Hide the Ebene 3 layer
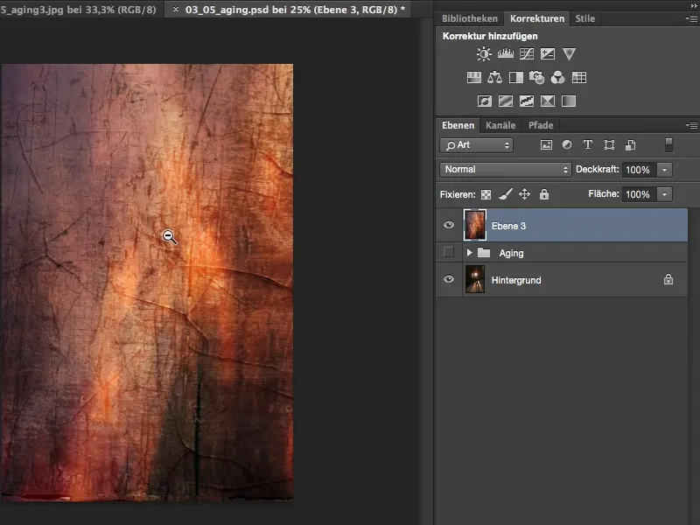 (x=449, y=225)
